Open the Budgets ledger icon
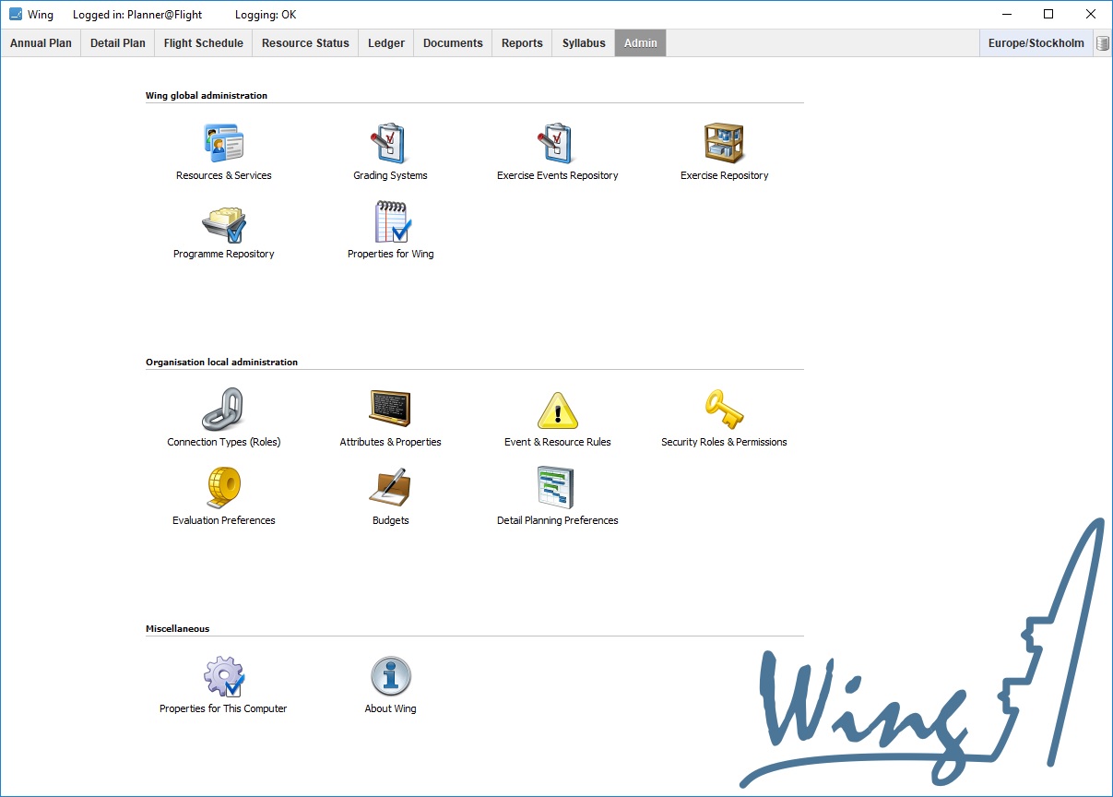 point(390,488)
